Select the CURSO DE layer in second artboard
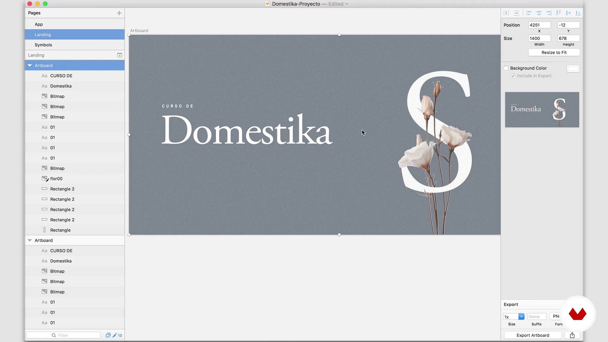This screenshot has height=342, width=608. click(x=75, y=250)
